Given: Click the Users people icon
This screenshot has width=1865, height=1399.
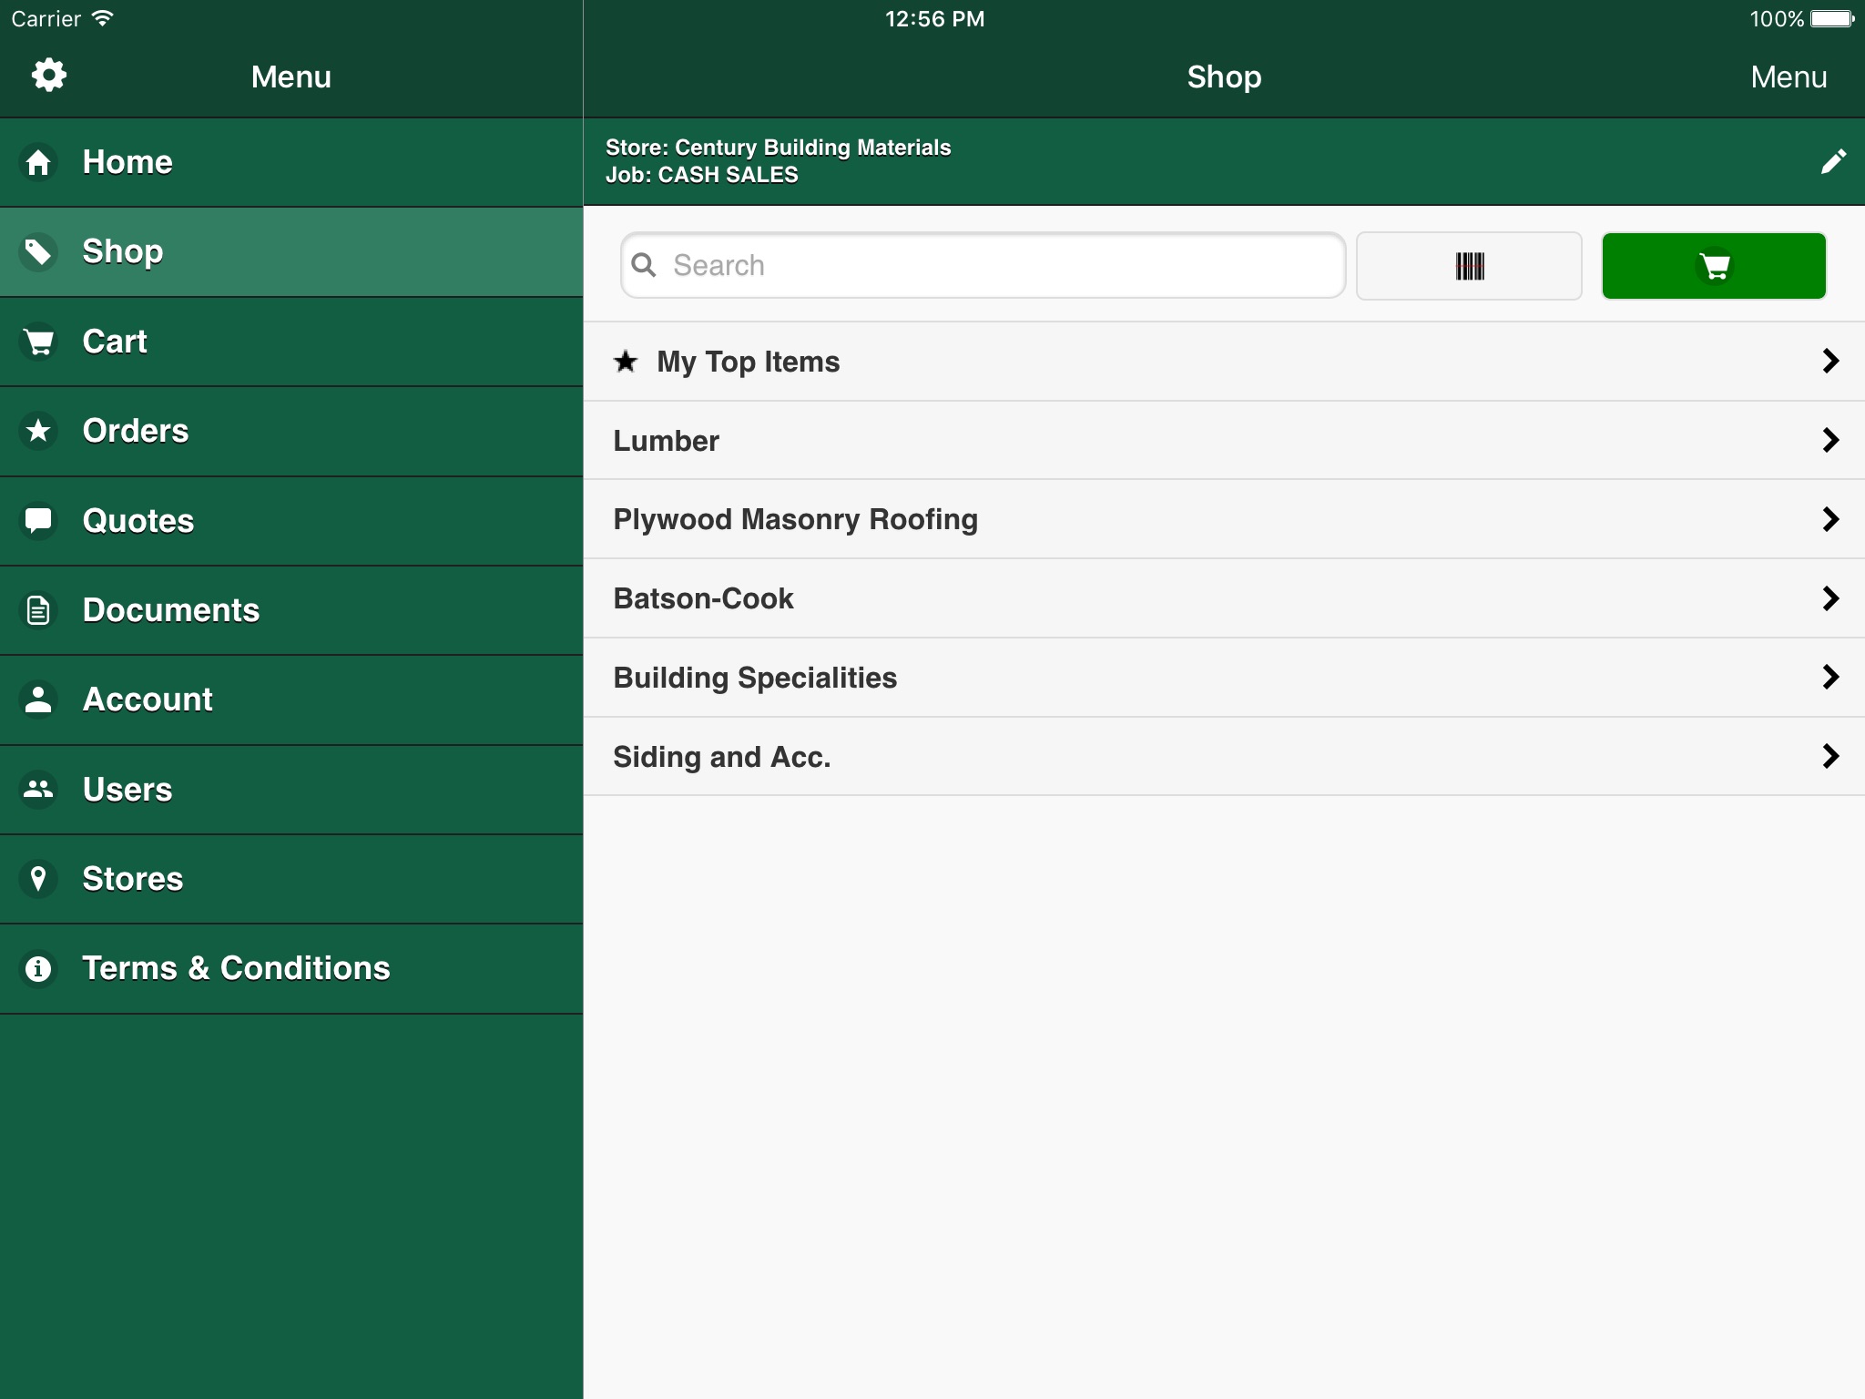Looking at the screenshot, I should pos(38,790).
